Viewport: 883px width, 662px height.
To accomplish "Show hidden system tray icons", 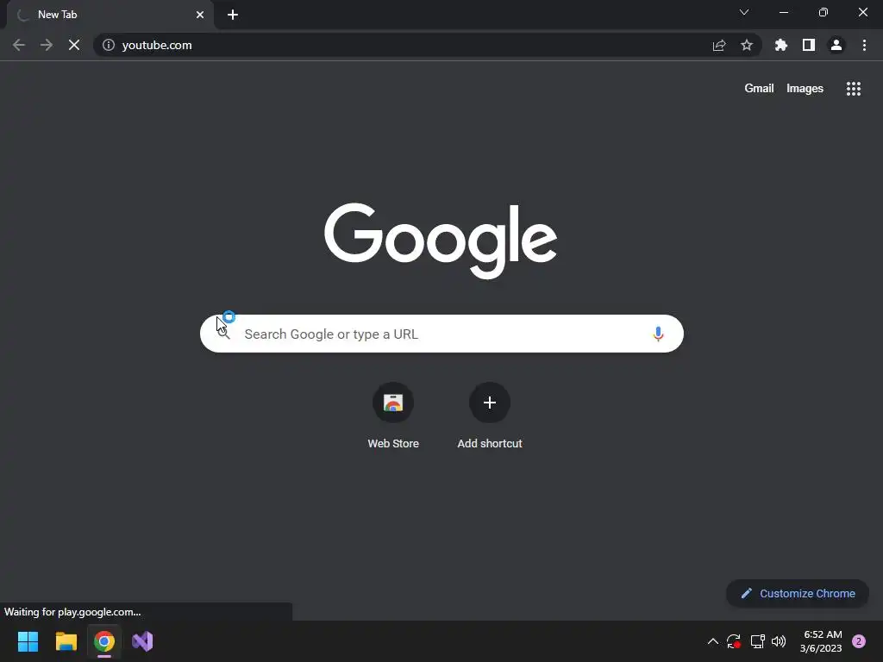I will [712, 641].
